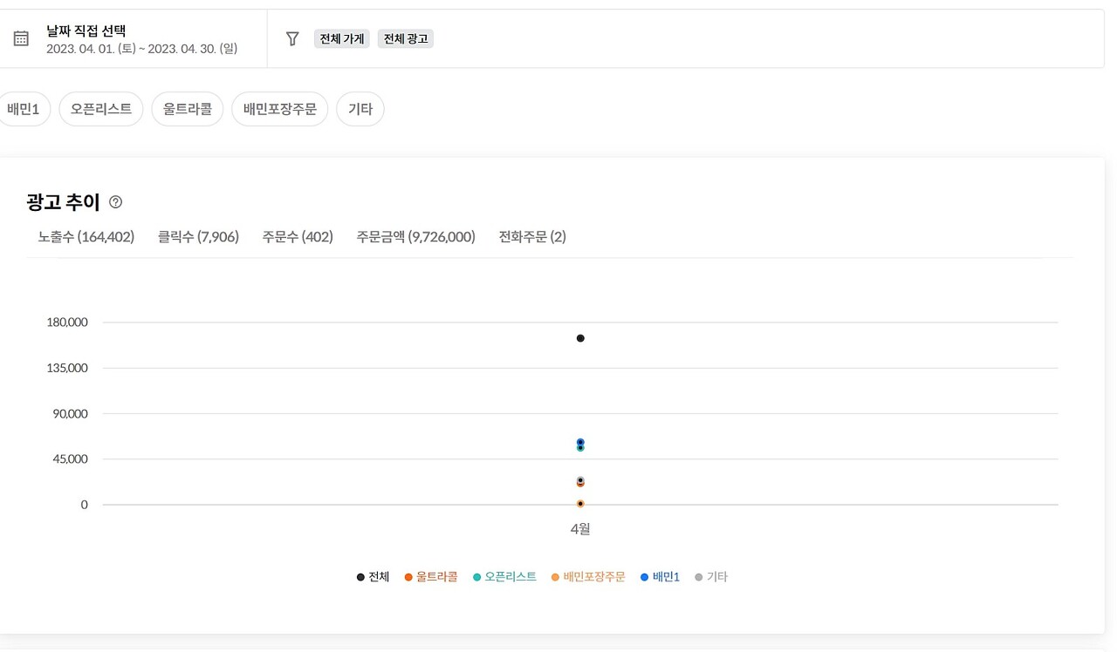Select the 날짜 직접 선택 date range
Screen dimensions: 1117x652
tap(133, 39)
